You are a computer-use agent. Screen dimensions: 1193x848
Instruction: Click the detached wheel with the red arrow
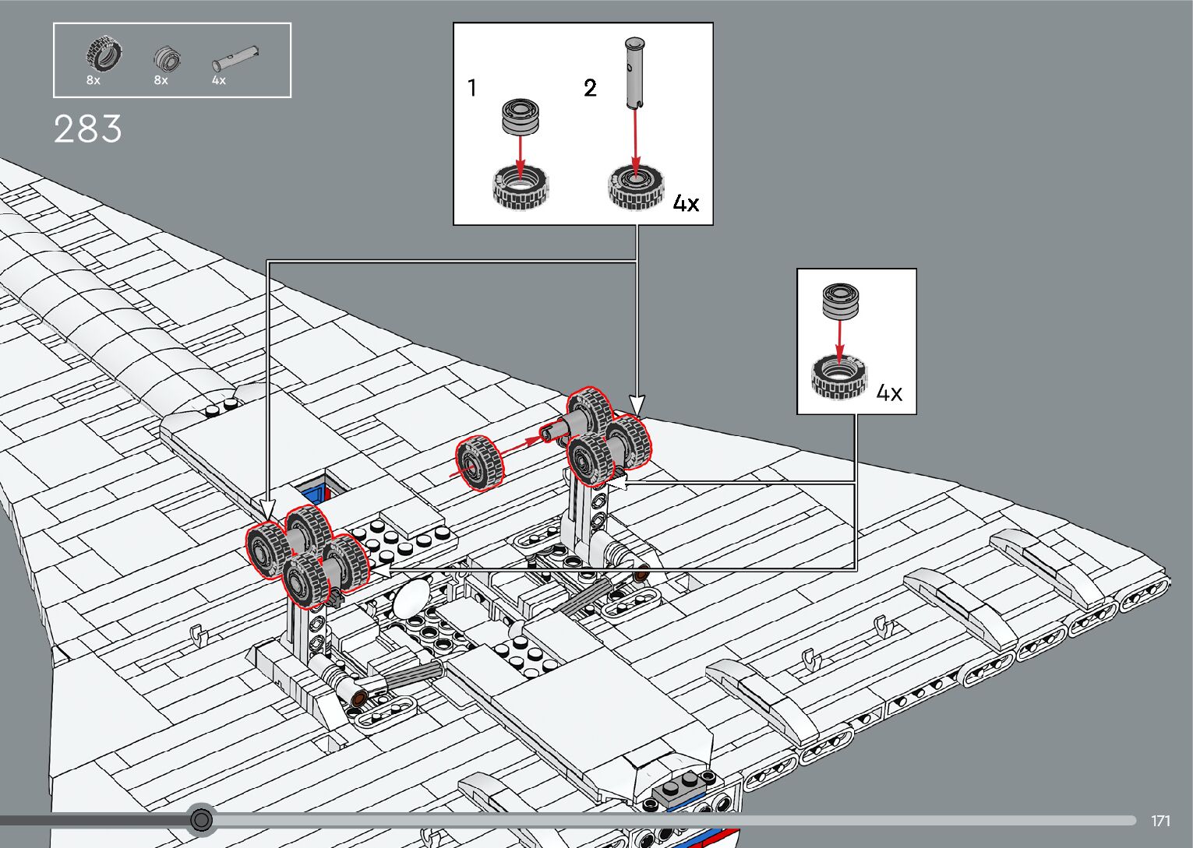[480, 463]
